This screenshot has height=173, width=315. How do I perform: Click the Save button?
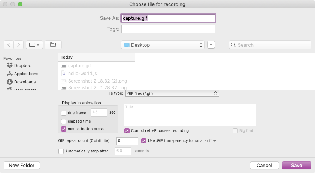tap(297, 165)
